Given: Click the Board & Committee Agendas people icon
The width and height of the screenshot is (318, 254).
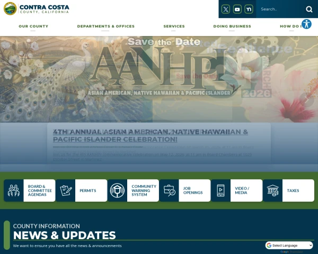Looking at the screenshot, I should pos(14,190).
